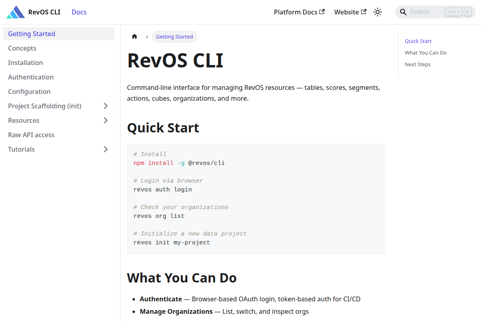This screenshot has height=321, width=482.
Task: Expand the Resources sidebar chevron
Action: pos(106,120)
